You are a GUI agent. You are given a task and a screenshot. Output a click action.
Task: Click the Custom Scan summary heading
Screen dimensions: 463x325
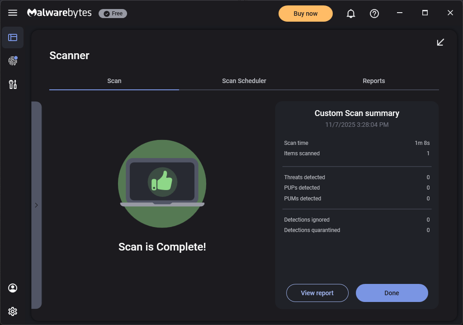[357, 113]
